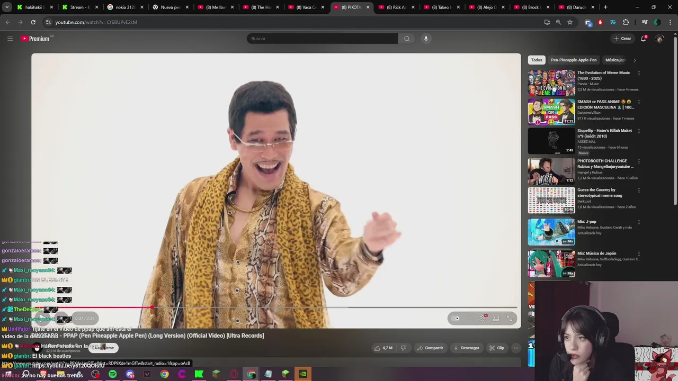
Task: Open Opera browser from the taskbar
Action: click(234, 374)
